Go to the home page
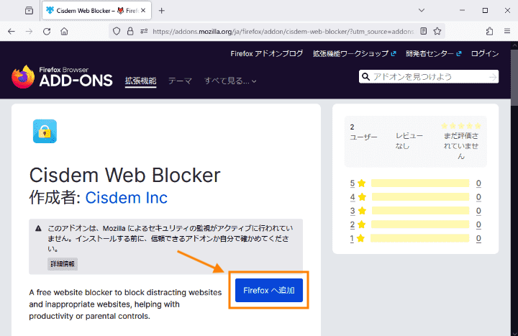518x336 pixels. tap(64, 32)
